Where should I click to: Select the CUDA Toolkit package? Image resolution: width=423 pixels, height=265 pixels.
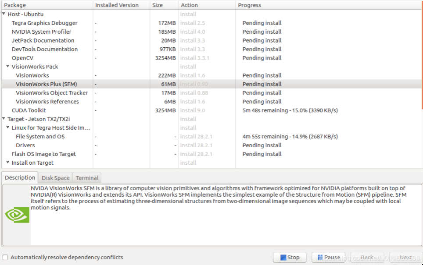pos(29,110)
